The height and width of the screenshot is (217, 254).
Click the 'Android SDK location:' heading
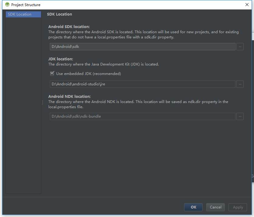[69, 27]
